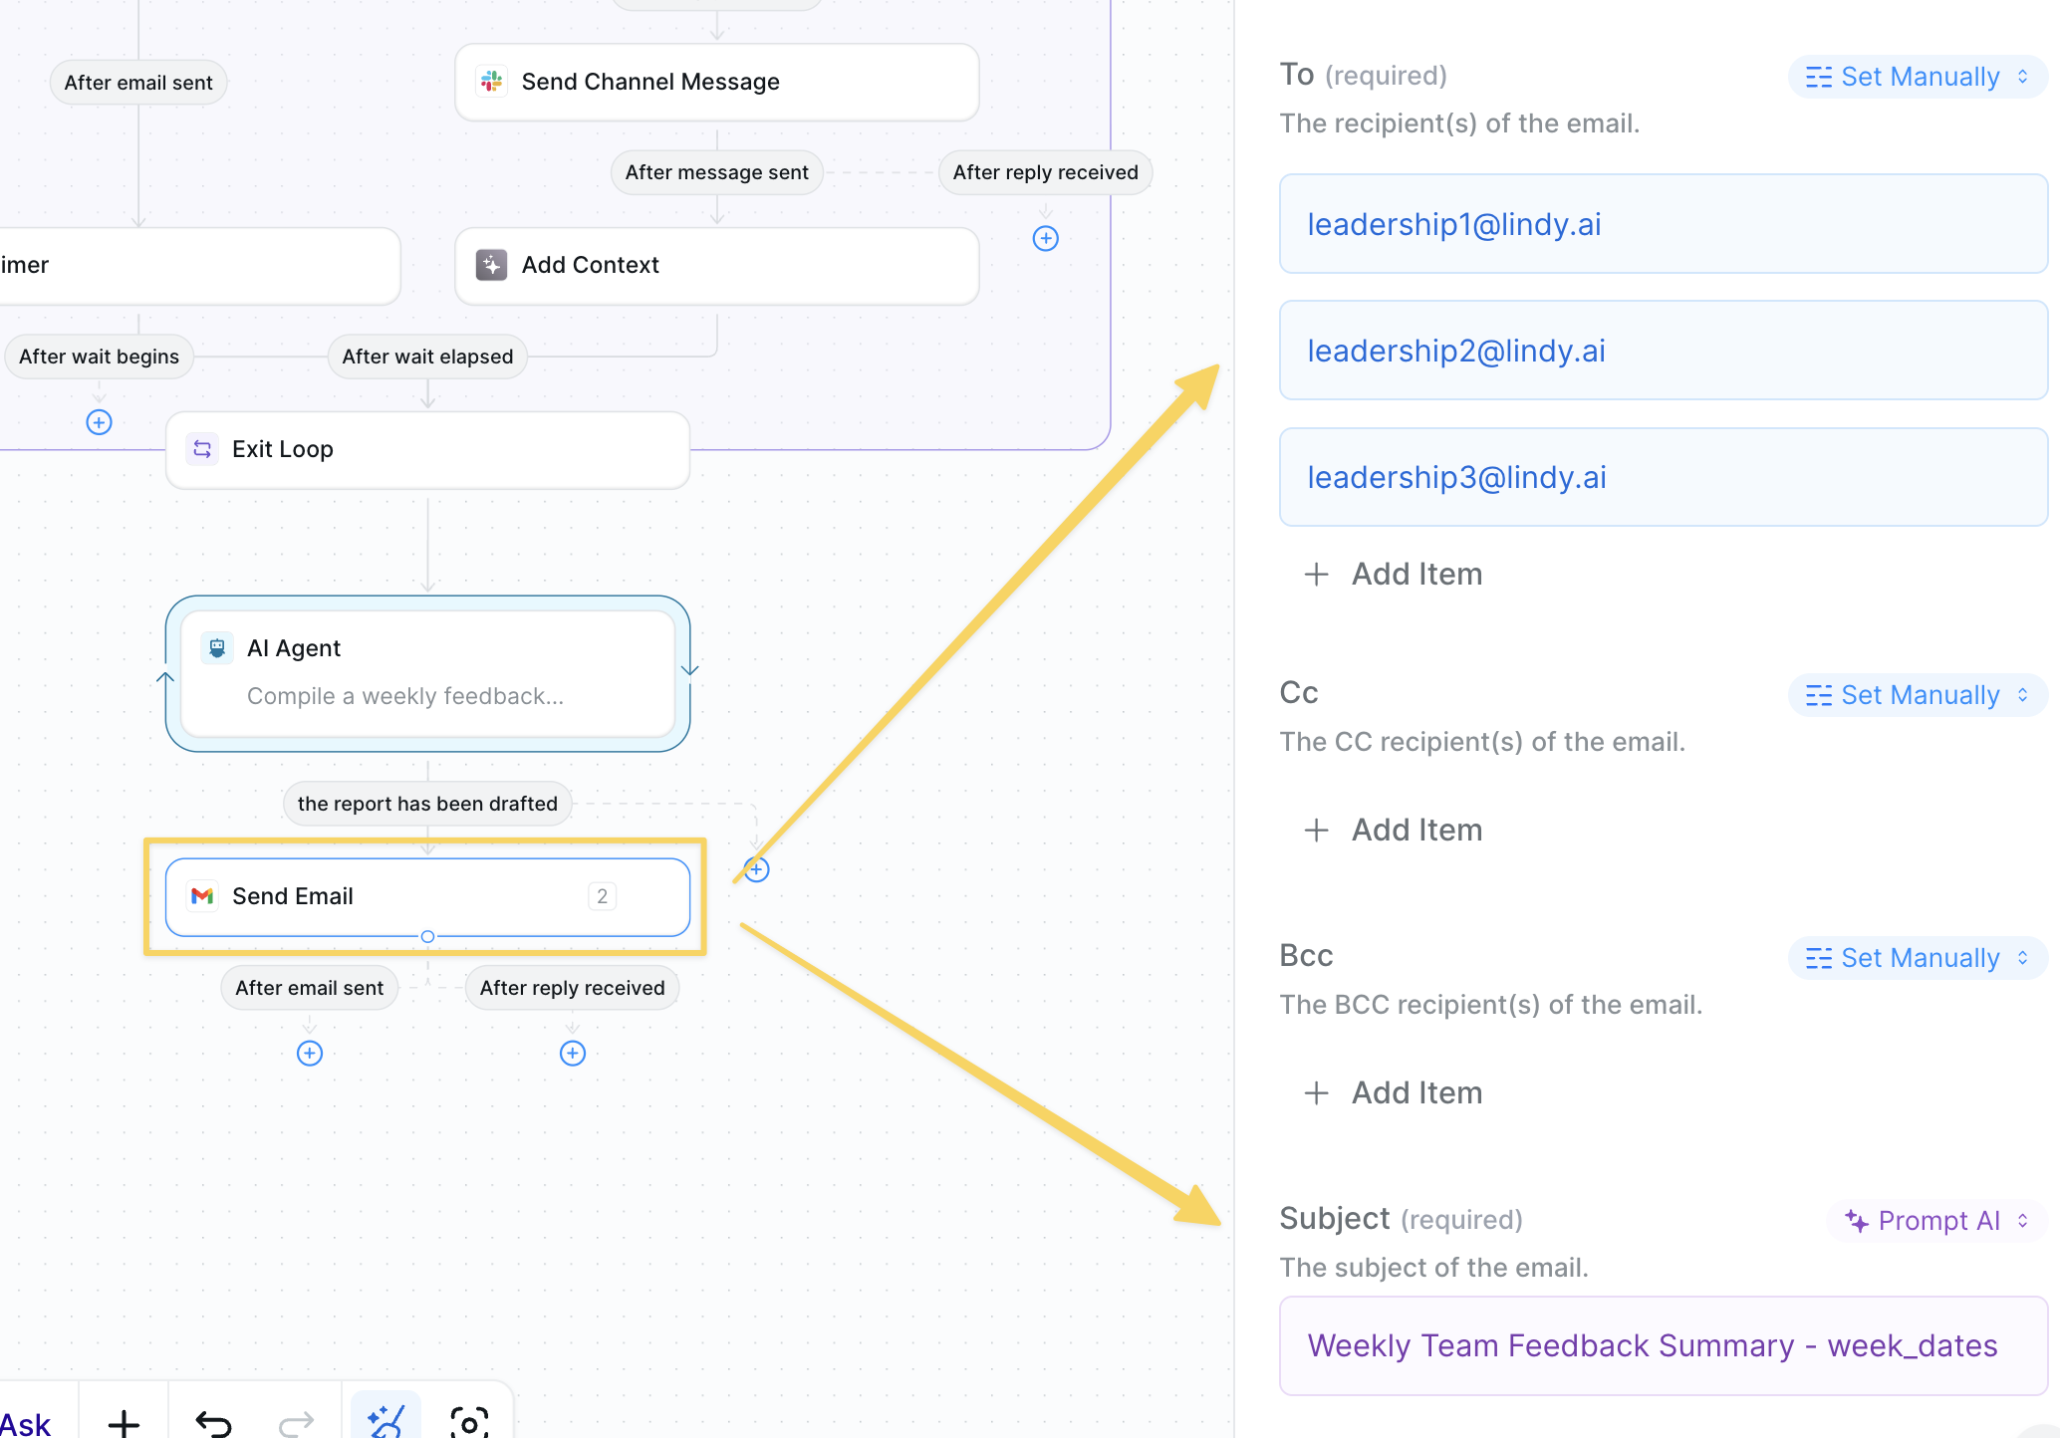Click the magic wand auto-layout toolbar icon

(x=386, y=1420)
